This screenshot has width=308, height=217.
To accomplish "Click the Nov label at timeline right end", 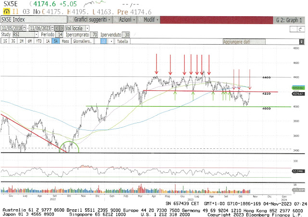I will pyautogui.click(x=255, y=196).
